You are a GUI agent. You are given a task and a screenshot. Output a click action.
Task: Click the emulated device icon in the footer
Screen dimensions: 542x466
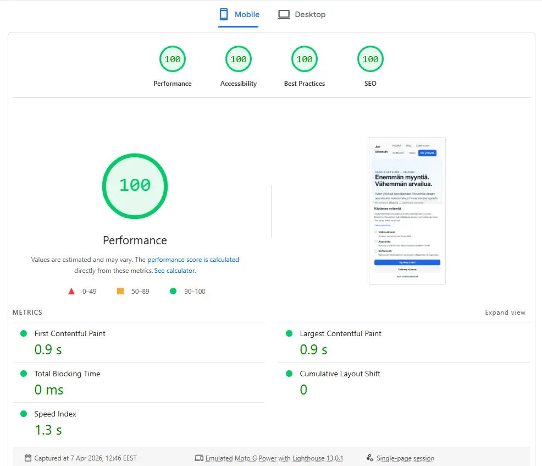coord(198,457)
